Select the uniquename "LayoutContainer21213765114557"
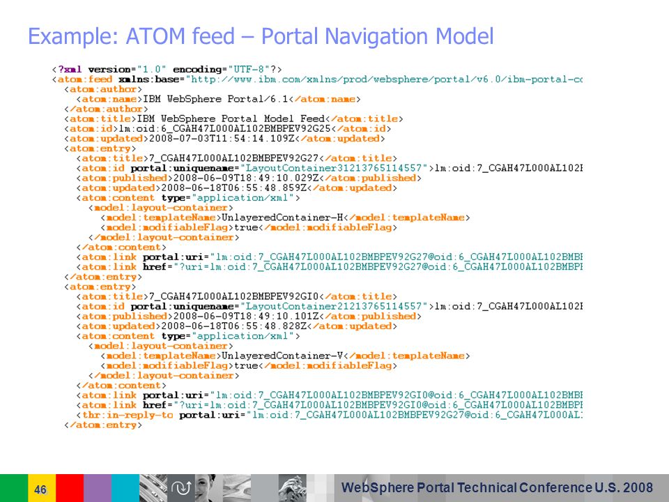669x502 pixels. tap(334, 307)
